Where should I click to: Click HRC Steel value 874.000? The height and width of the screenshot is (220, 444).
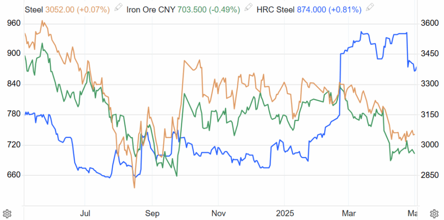click(311, 10)
